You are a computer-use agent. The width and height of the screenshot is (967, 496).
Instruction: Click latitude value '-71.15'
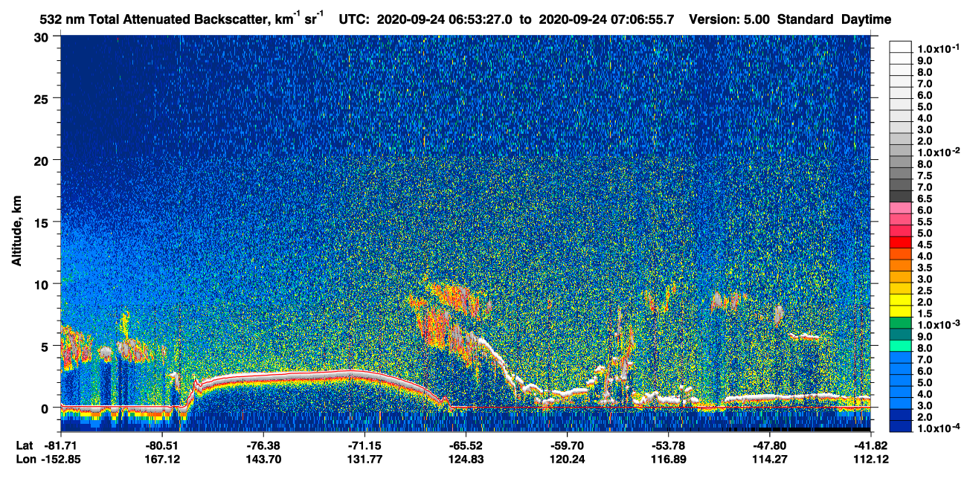pos(364,445)
